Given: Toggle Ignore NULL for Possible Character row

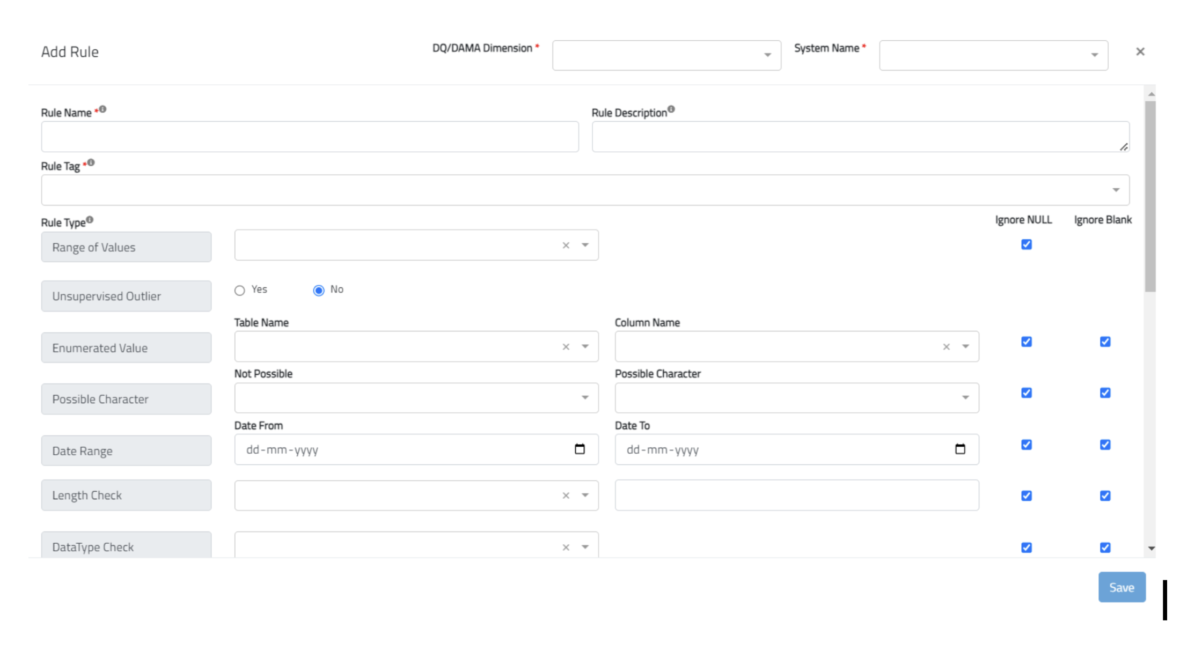Looking at the screenshot, I should [1026, 393].
